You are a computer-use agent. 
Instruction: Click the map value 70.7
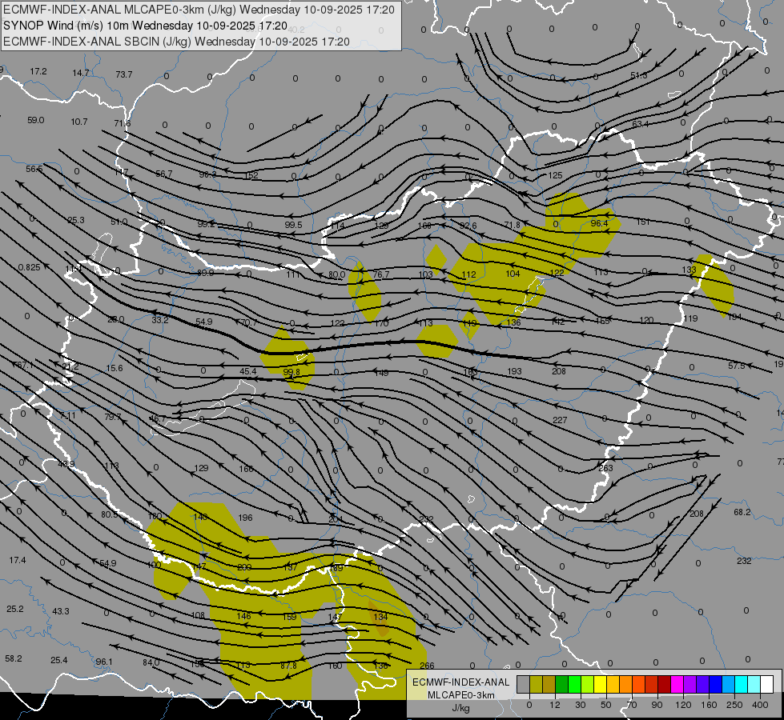coord(248,322)
